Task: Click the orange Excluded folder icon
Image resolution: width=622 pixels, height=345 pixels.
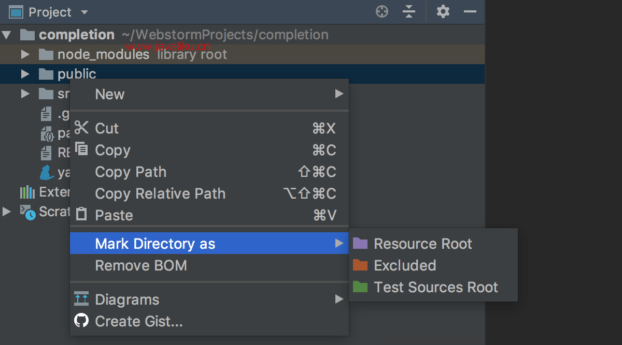Action: coord(360,265)
